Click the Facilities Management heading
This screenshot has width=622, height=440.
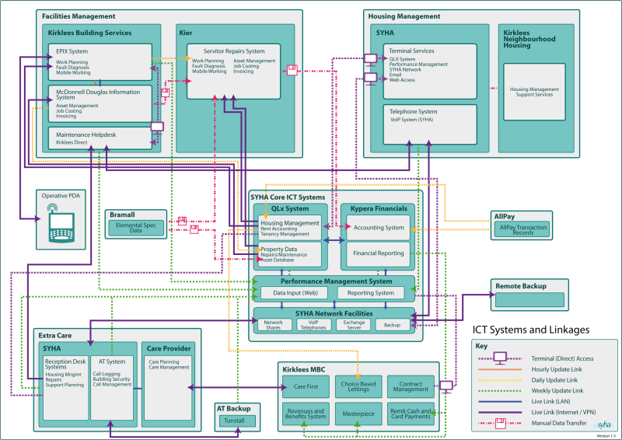pos(79,16)
